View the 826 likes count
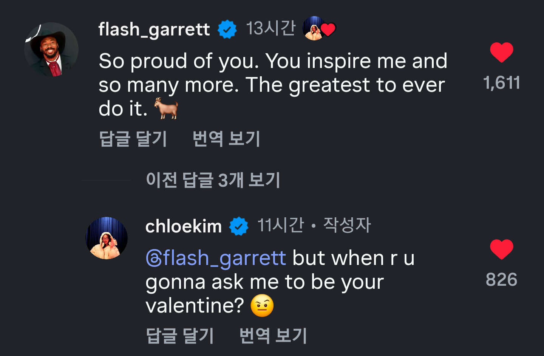This screenshot has width=544, height=356. [501, 280]
